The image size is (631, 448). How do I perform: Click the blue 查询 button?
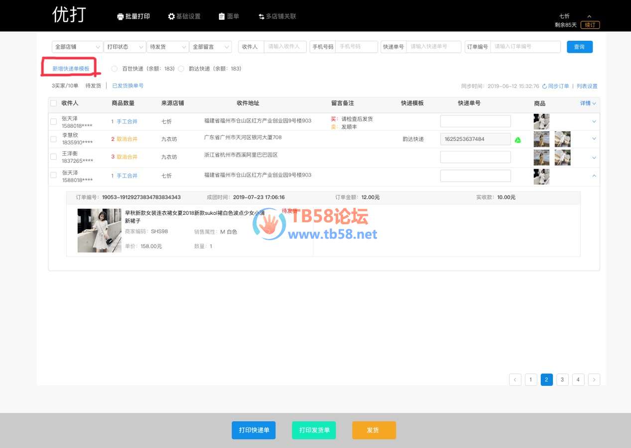pos(579,47)
